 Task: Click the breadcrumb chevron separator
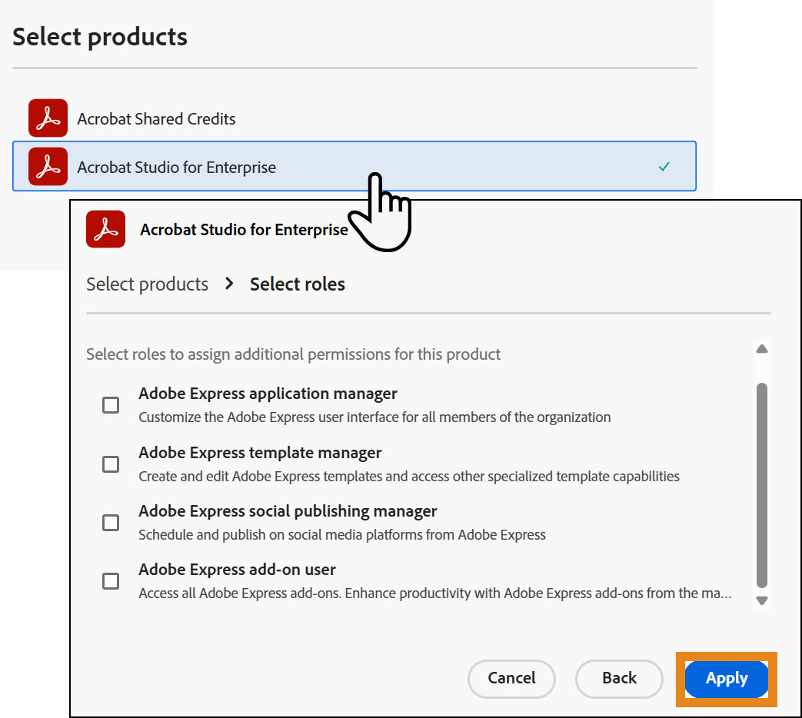[x=229, y=283]
